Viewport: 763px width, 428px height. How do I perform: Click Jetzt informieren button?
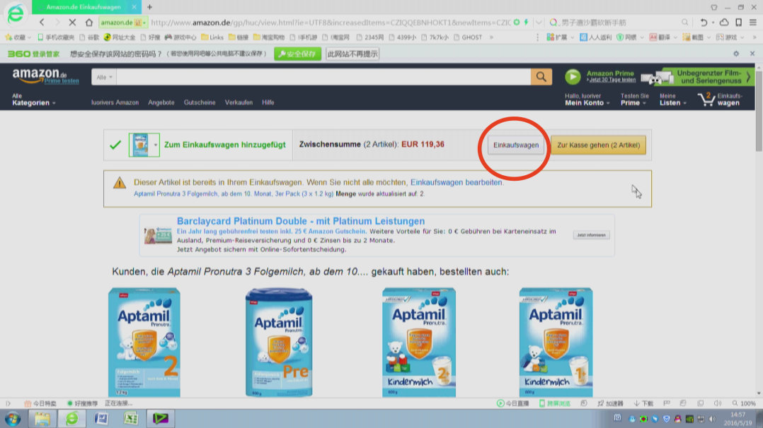[591, 235]
